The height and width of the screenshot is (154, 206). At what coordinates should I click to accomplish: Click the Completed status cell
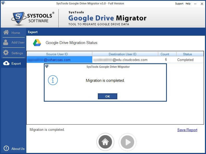tap(185, 60)
